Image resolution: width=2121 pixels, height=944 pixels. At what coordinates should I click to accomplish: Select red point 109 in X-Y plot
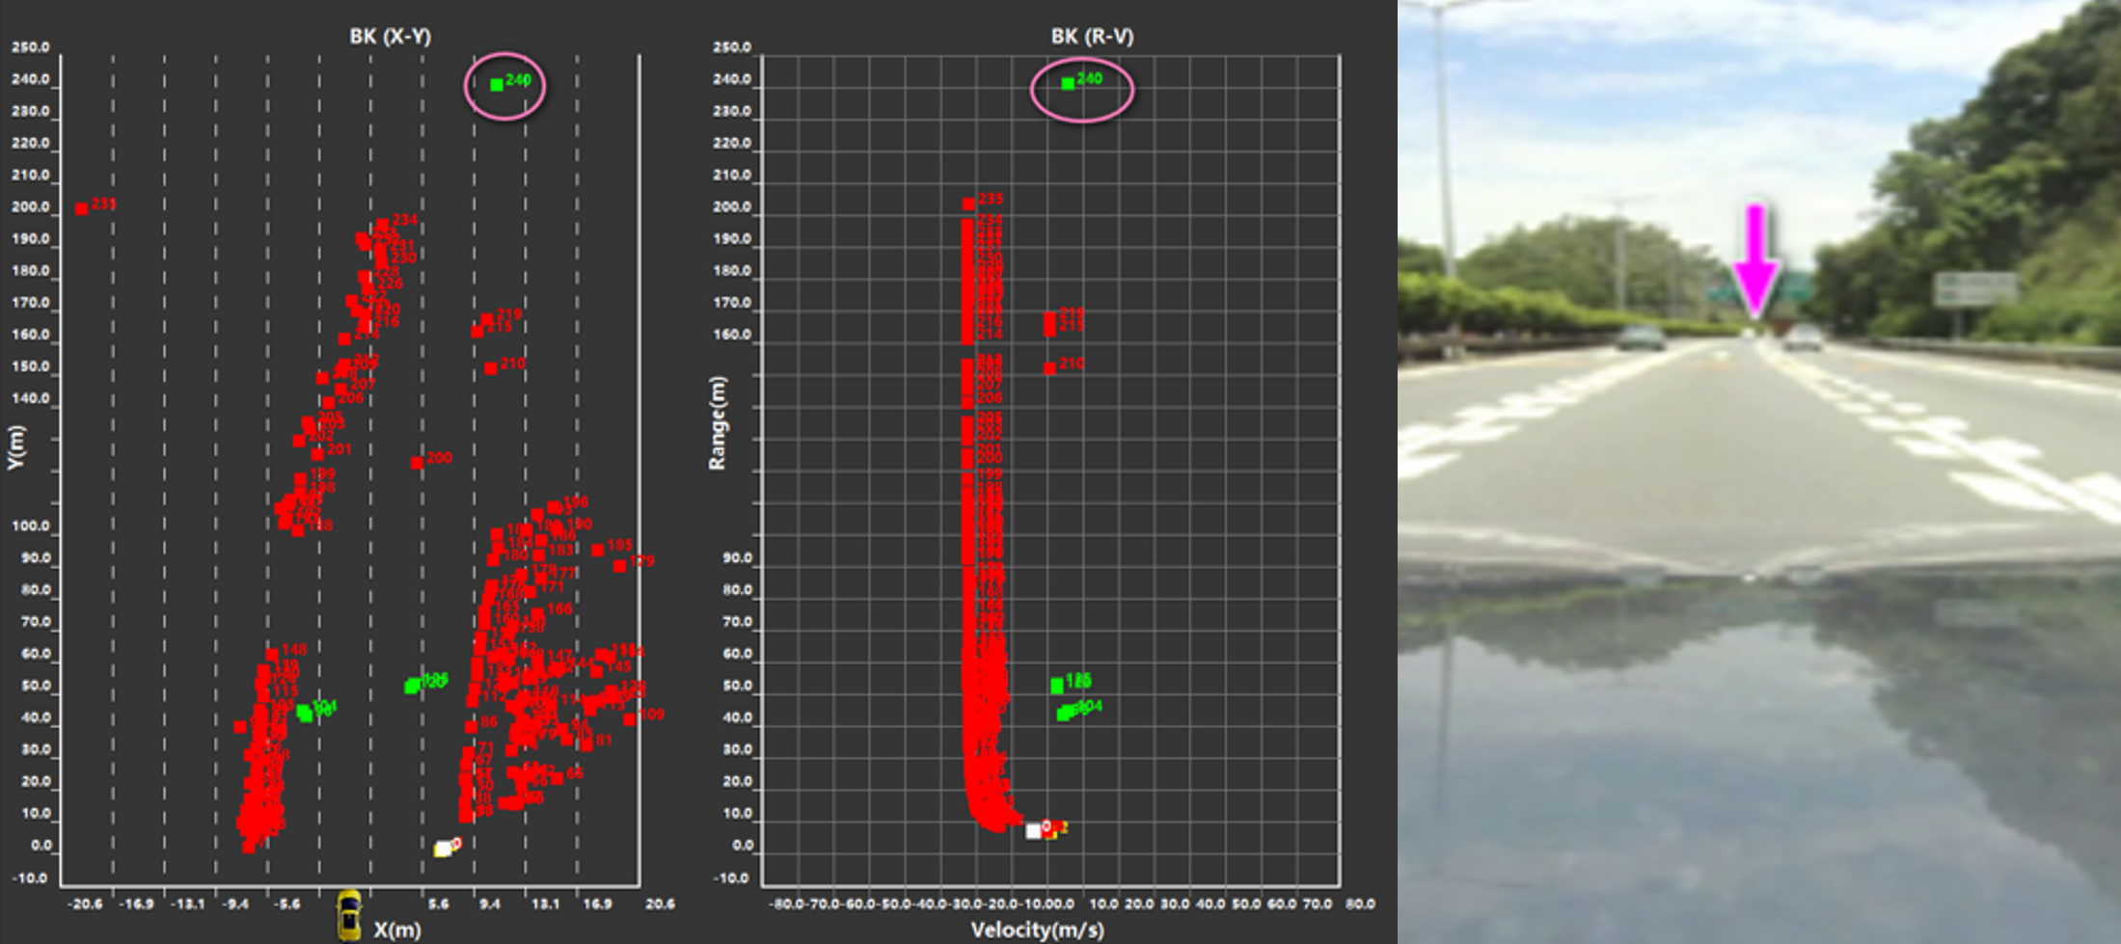[630, 719]
